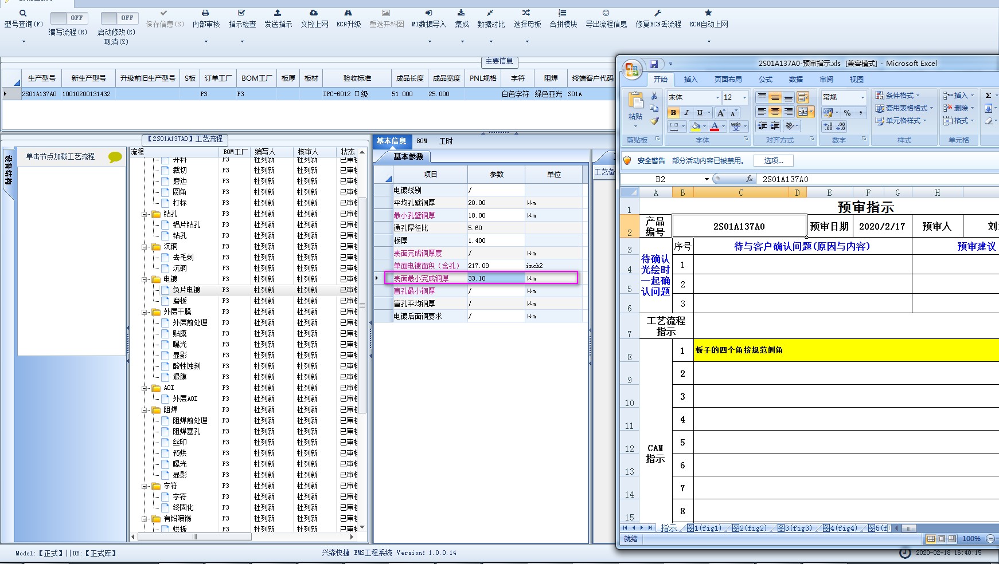Click the yellow speech bubble icon
Viewport: 999px width, 564px height.
(x=115, y=157)
